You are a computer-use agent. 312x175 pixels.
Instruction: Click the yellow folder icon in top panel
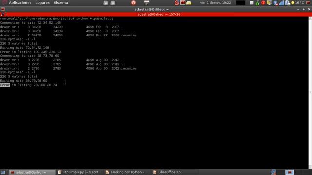(x=189, y=3)
